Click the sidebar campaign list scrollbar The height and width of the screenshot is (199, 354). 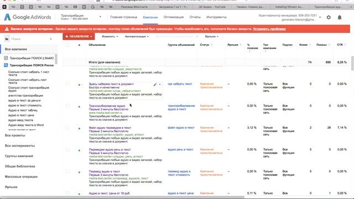56,59
